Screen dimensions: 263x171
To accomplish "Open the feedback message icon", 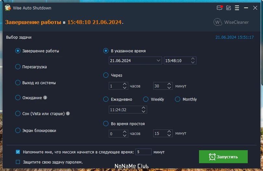I will click(x=219, y=8).
